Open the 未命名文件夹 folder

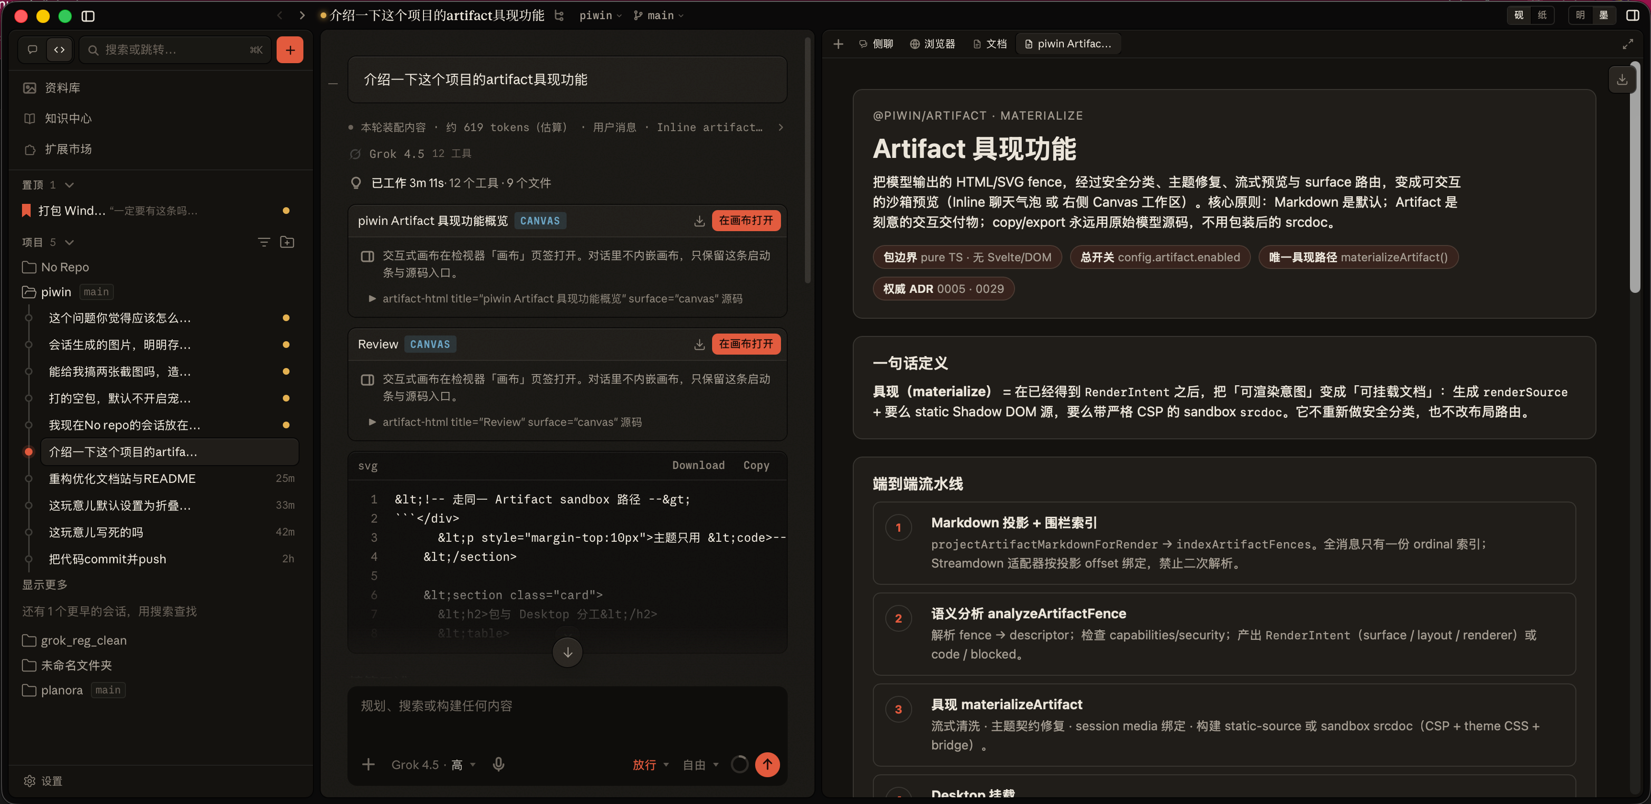[67, 666]
